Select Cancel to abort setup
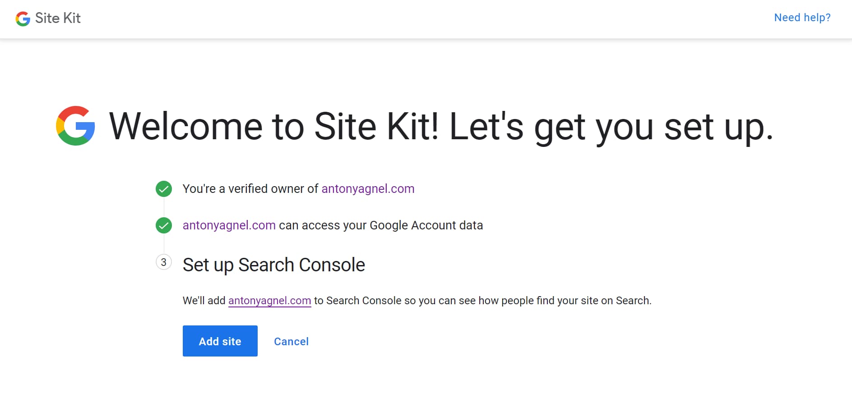Screen dimensions: 852x407 click(x=291, y=341)
